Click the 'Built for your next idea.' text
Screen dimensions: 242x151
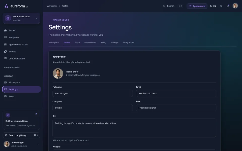pyautogui.click(x=17, y=121)
